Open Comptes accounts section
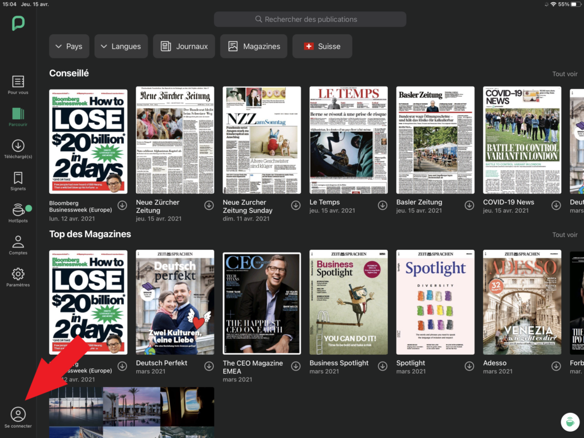 point(18,245)
